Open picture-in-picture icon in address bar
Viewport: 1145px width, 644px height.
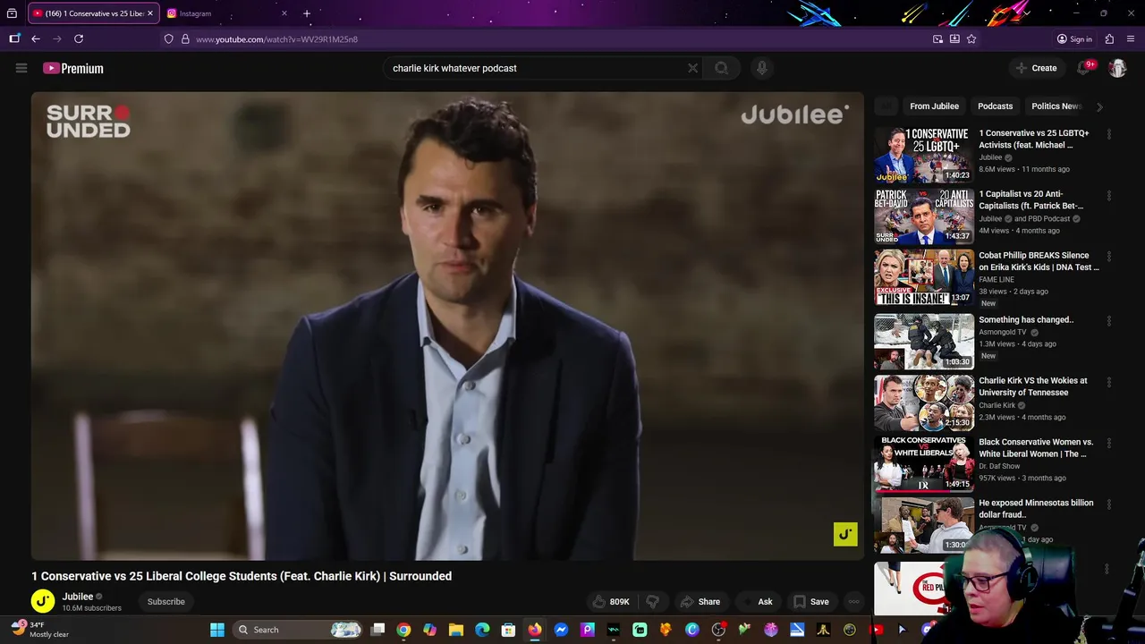937,39
